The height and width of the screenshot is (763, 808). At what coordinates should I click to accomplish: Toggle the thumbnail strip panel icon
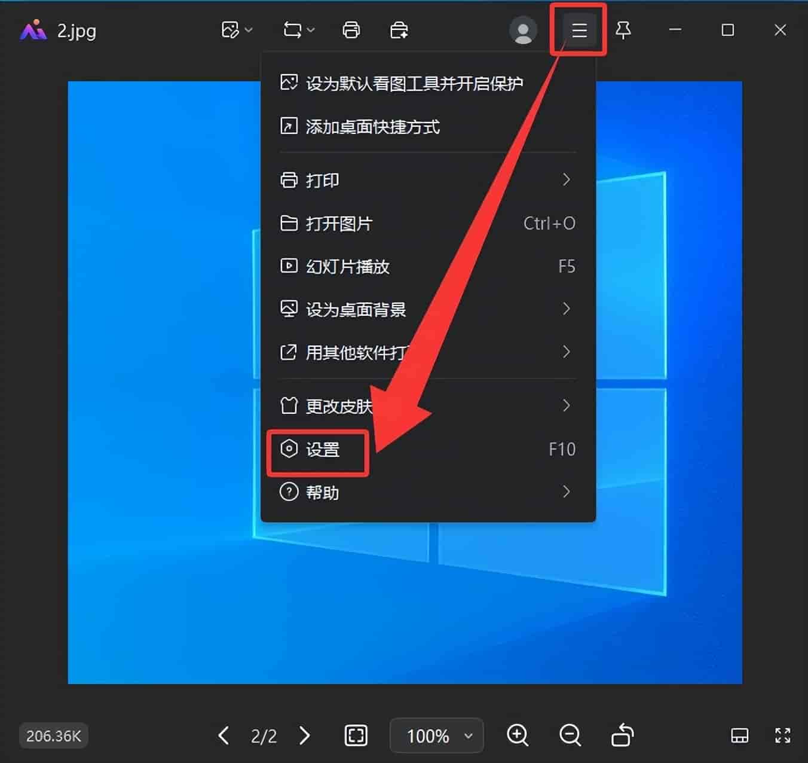point(740,735)
